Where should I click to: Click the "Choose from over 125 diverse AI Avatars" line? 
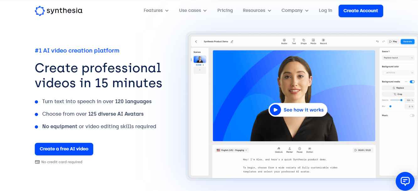coord(93,114)
